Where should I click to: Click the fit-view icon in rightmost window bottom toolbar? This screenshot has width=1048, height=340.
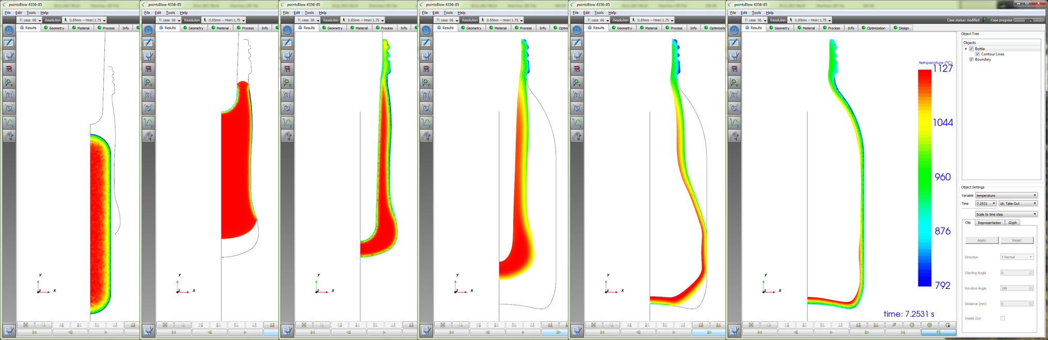coord(751,325)
